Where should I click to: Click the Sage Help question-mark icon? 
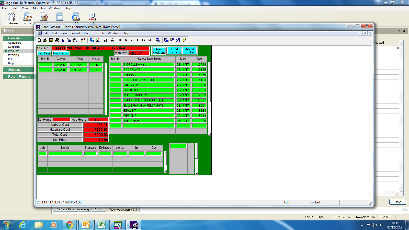92,17
